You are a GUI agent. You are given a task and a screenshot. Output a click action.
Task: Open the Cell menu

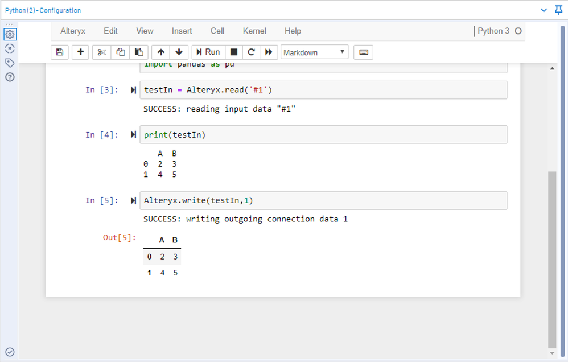(217, 31)
